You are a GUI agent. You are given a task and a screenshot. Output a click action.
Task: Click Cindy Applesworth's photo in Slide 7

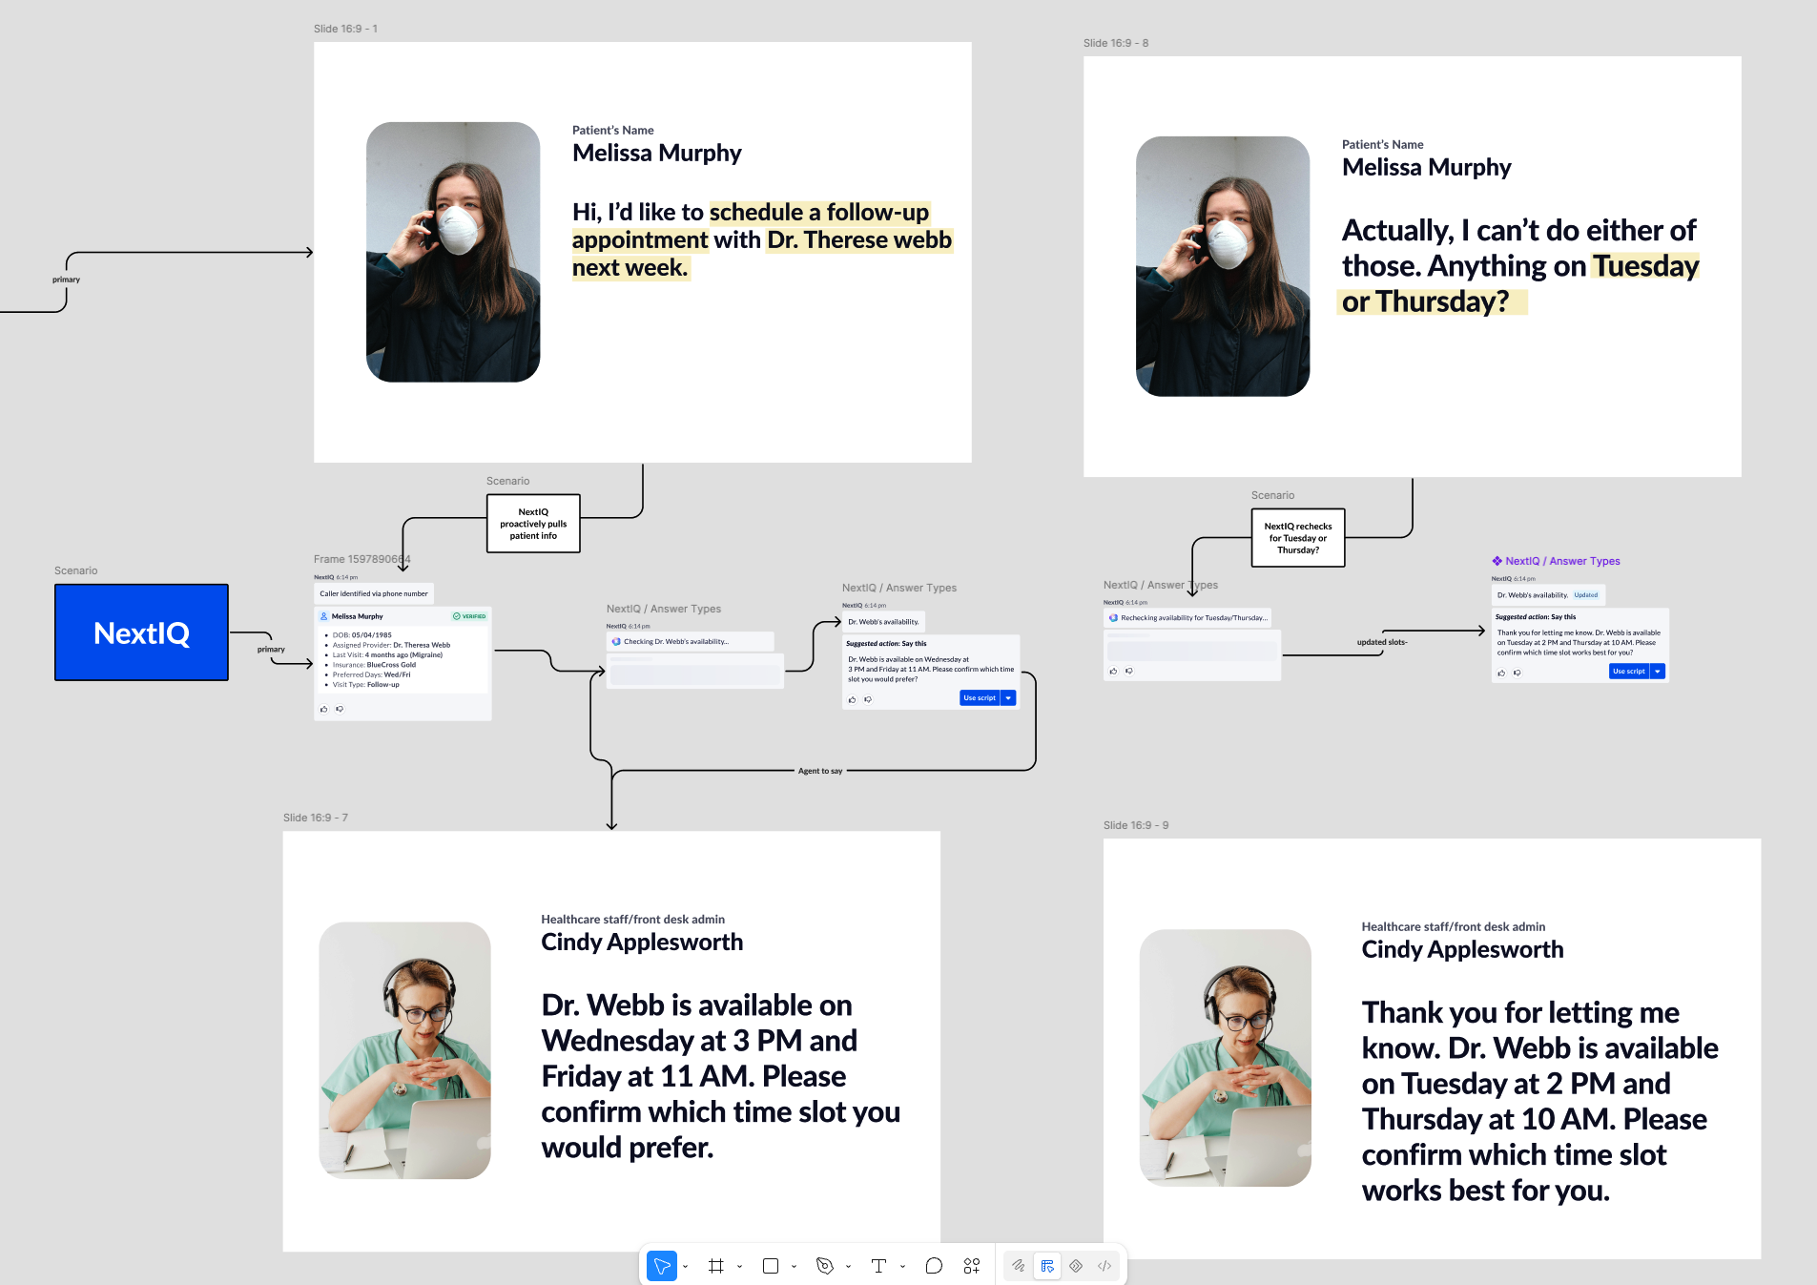(x=405, y=1050)
